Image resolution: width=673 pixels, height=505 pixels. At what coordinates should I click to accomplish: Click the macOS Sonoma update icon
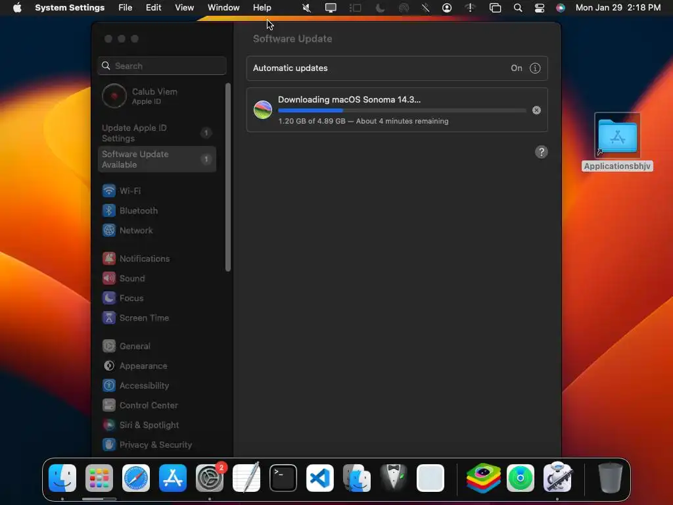(263, 110)
